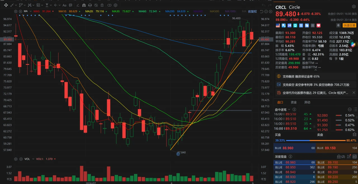Expand the MA indicator dropdown
Image resolution: width=358 pixels, height=184 pixels.
pyautogui.click(x=30, y=11)
